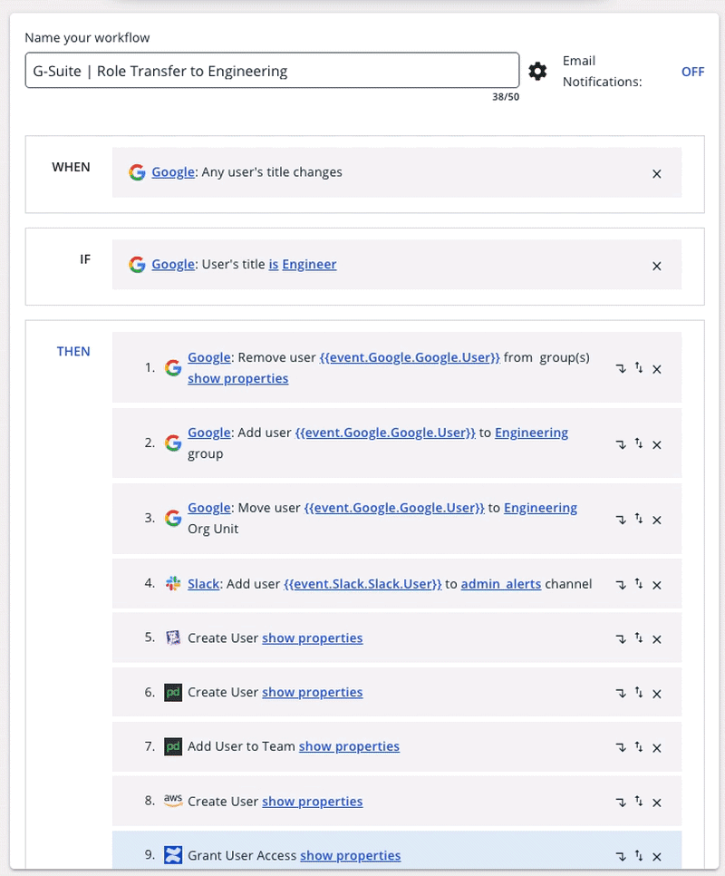Screen dimensions: 725x876
Task: Reorder step 3 Move user action
Action: (x=639, y=519)
